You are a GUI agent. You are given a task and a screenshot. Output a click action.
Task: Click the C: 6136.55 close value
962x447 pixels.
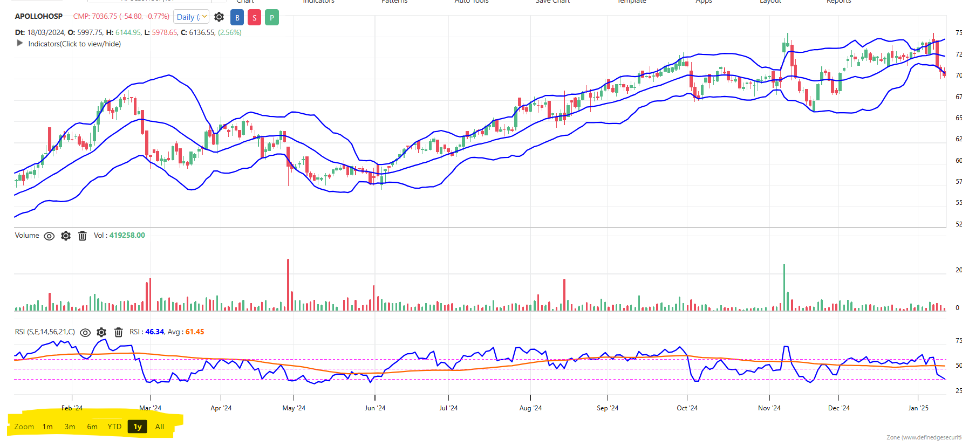pos(198,32)
